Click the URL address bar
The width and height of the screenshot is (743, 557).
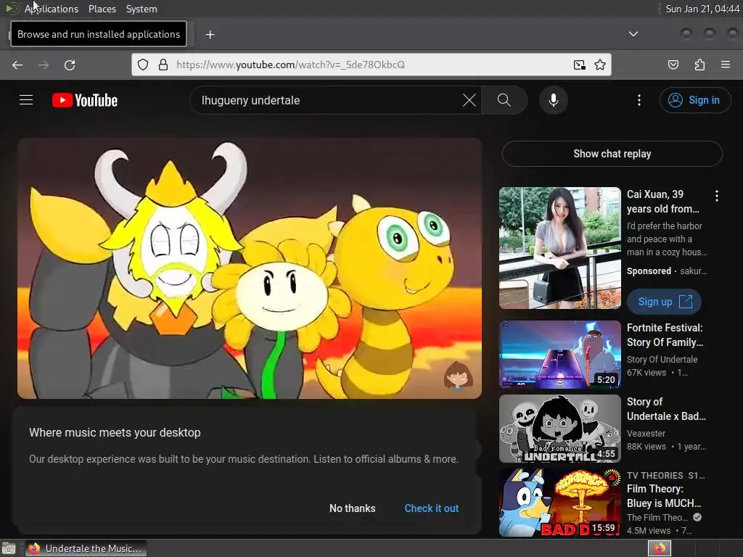(369, 65)
